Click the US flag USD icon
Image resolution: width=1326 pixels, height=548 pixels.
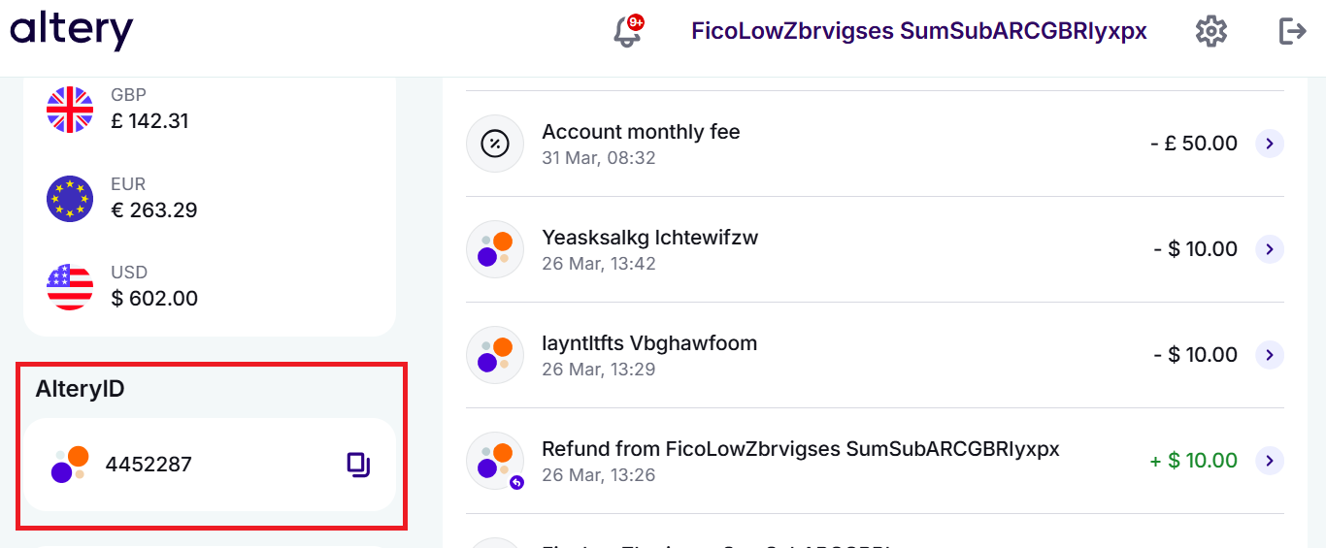70,287
